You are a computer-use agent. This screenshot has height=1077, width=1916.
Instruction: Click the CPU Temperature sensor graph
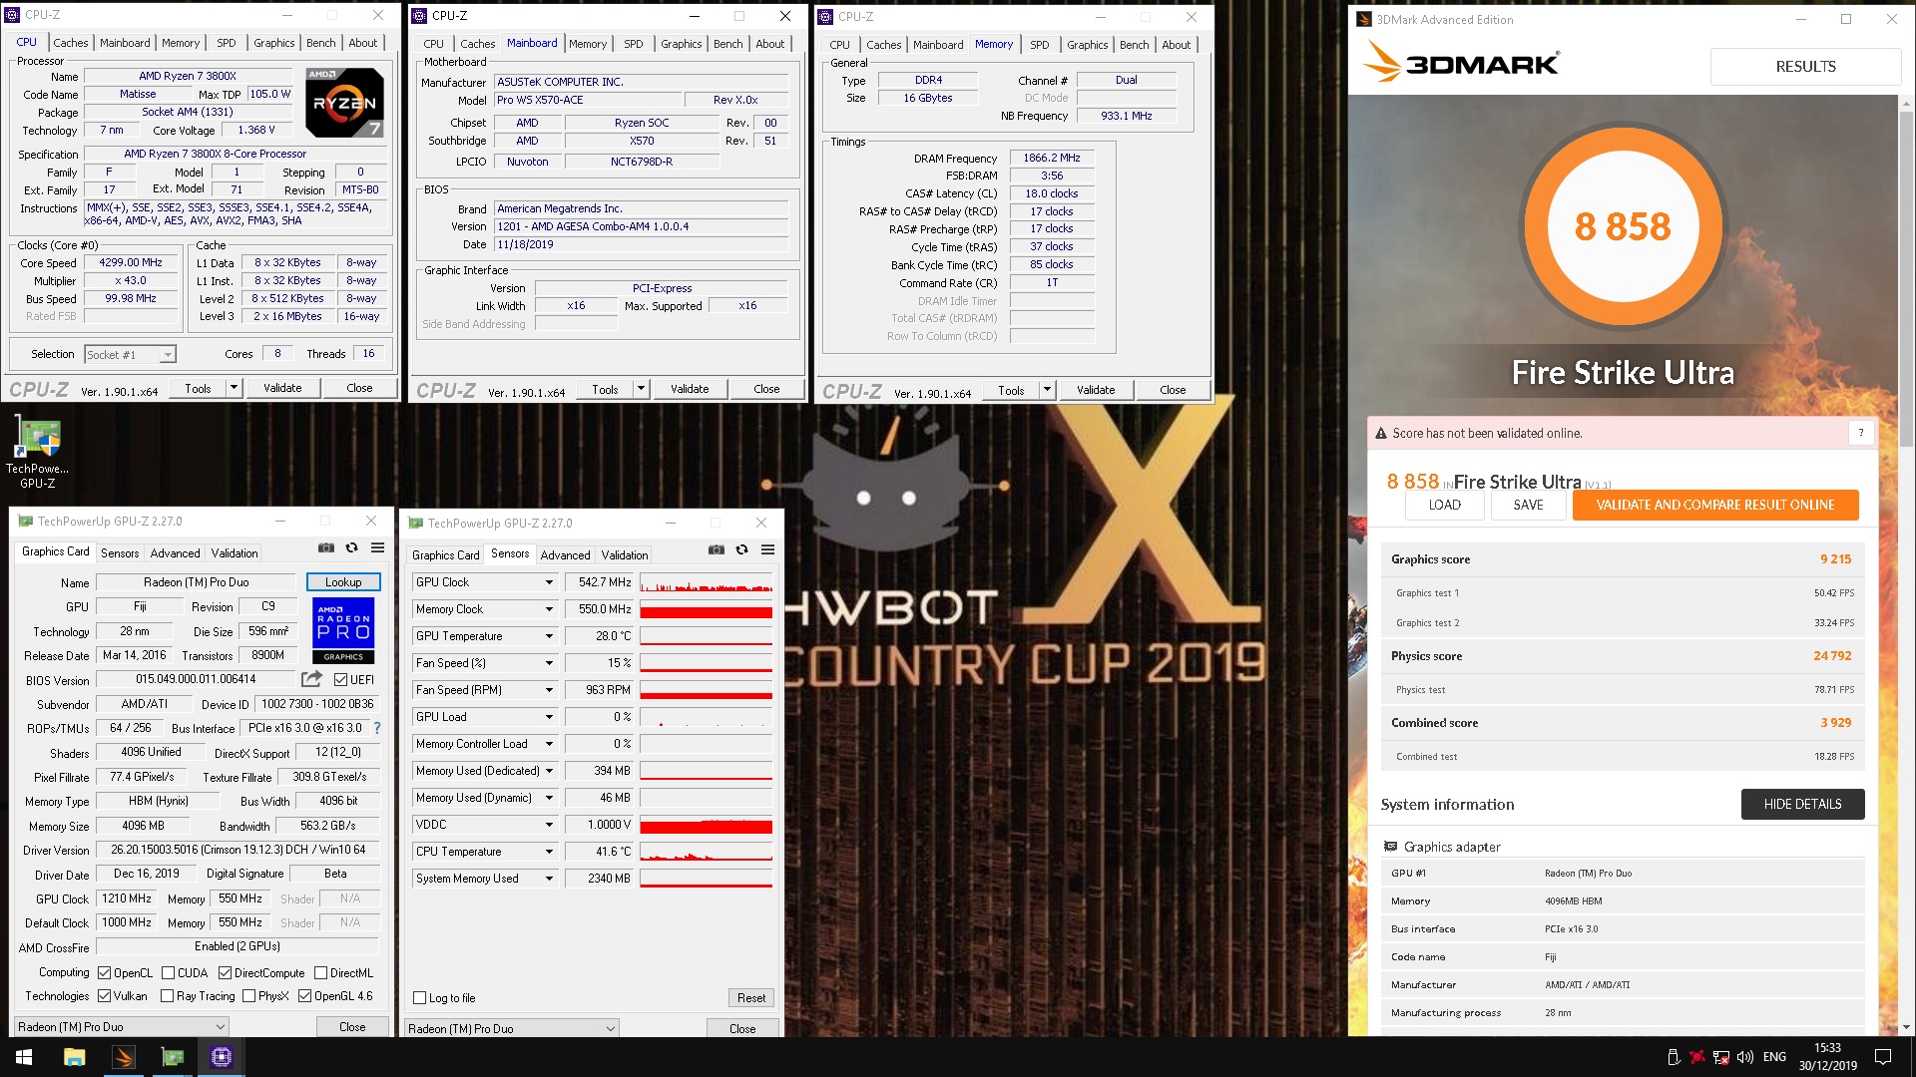pyautogui.click(x=706, y=852)
